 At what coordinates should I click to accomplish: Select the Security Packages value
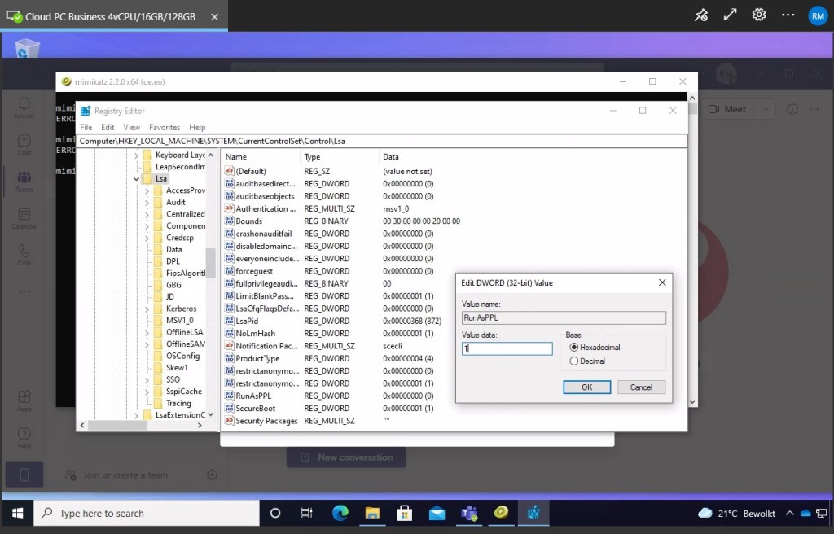[x=266, y=421]
